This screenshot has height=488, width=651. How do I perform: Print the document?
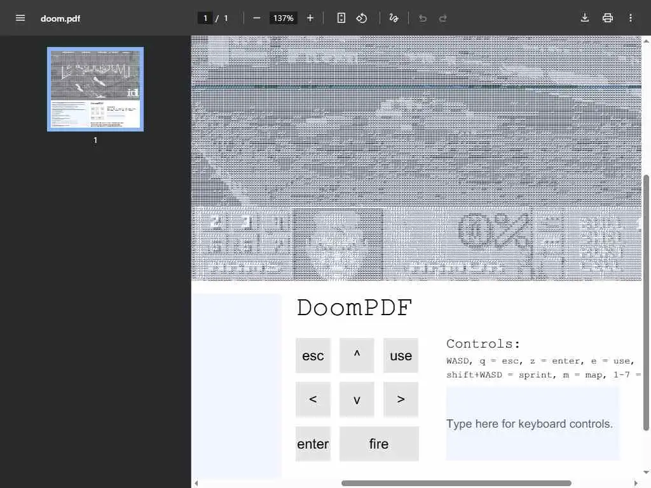point(607,18)
